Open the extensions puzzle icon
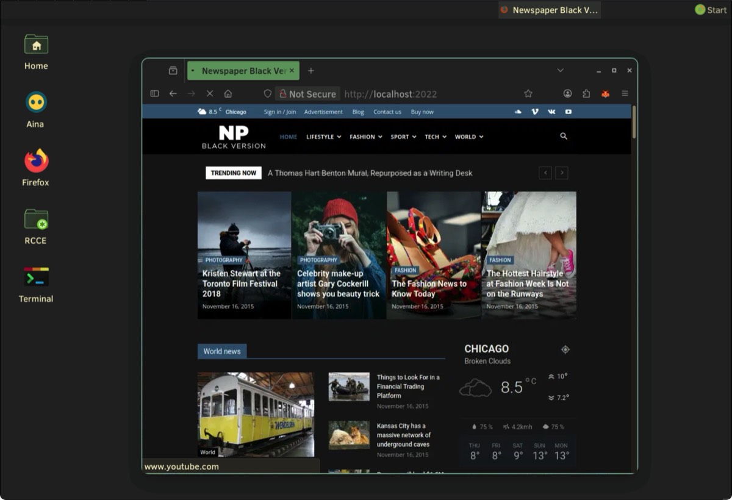The width and height of the screenshot is (732, 500). click(586, 94)
